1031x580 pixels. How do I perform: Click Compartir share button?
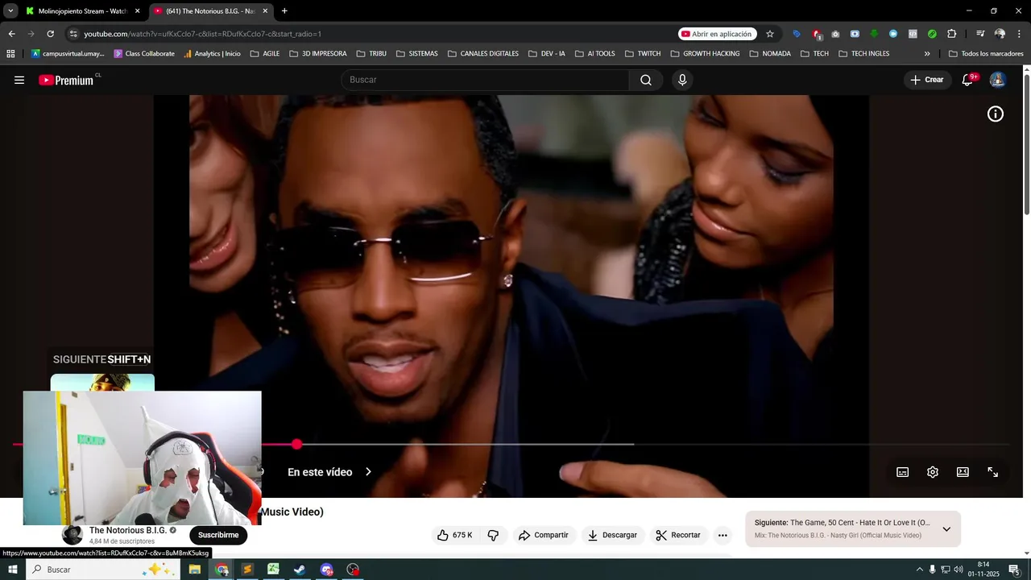pos(544,535)
